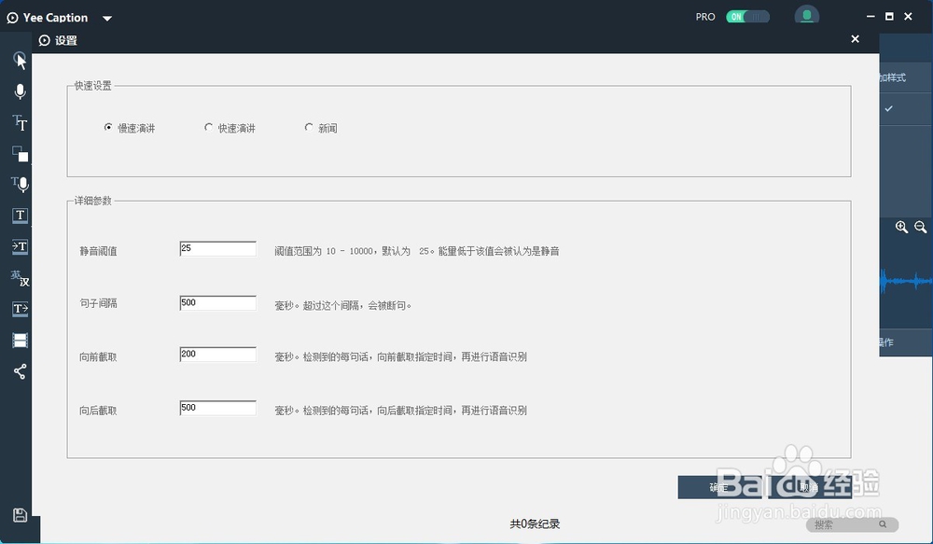The width and height of the screenshot is (933, 544).
Task: Open the text size (TT) tool
Action: 20,122
